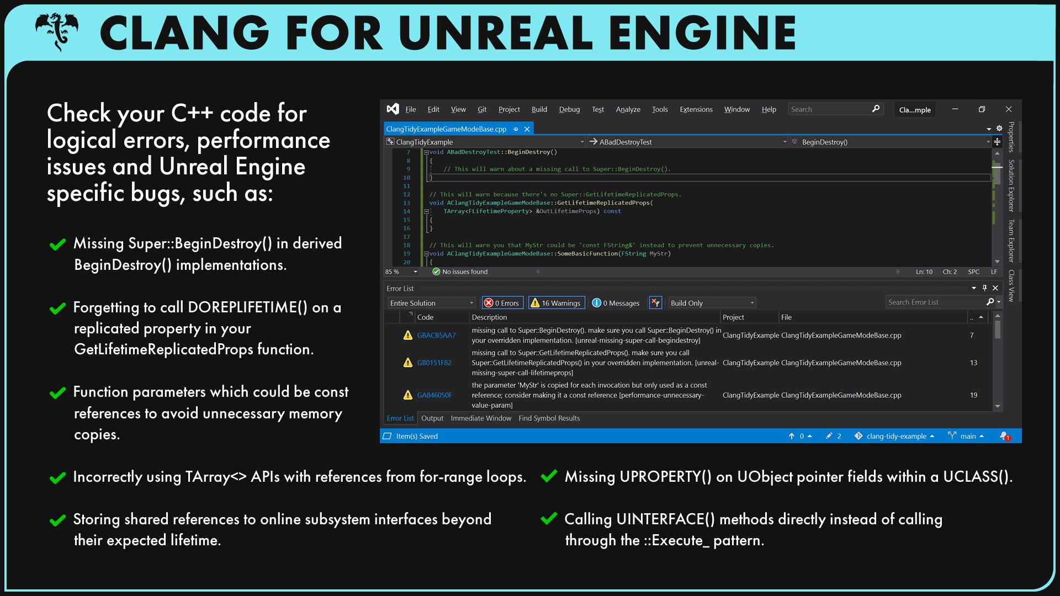Switch to the Output tab
The width and height of the screenshot is (1060, 596).
432,418
